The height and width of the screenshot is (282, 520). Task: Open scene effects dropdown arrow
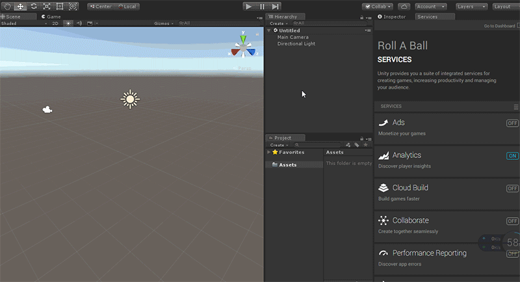(x=97, y=23)
